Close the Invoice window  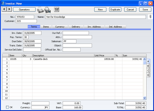[150, 4]
